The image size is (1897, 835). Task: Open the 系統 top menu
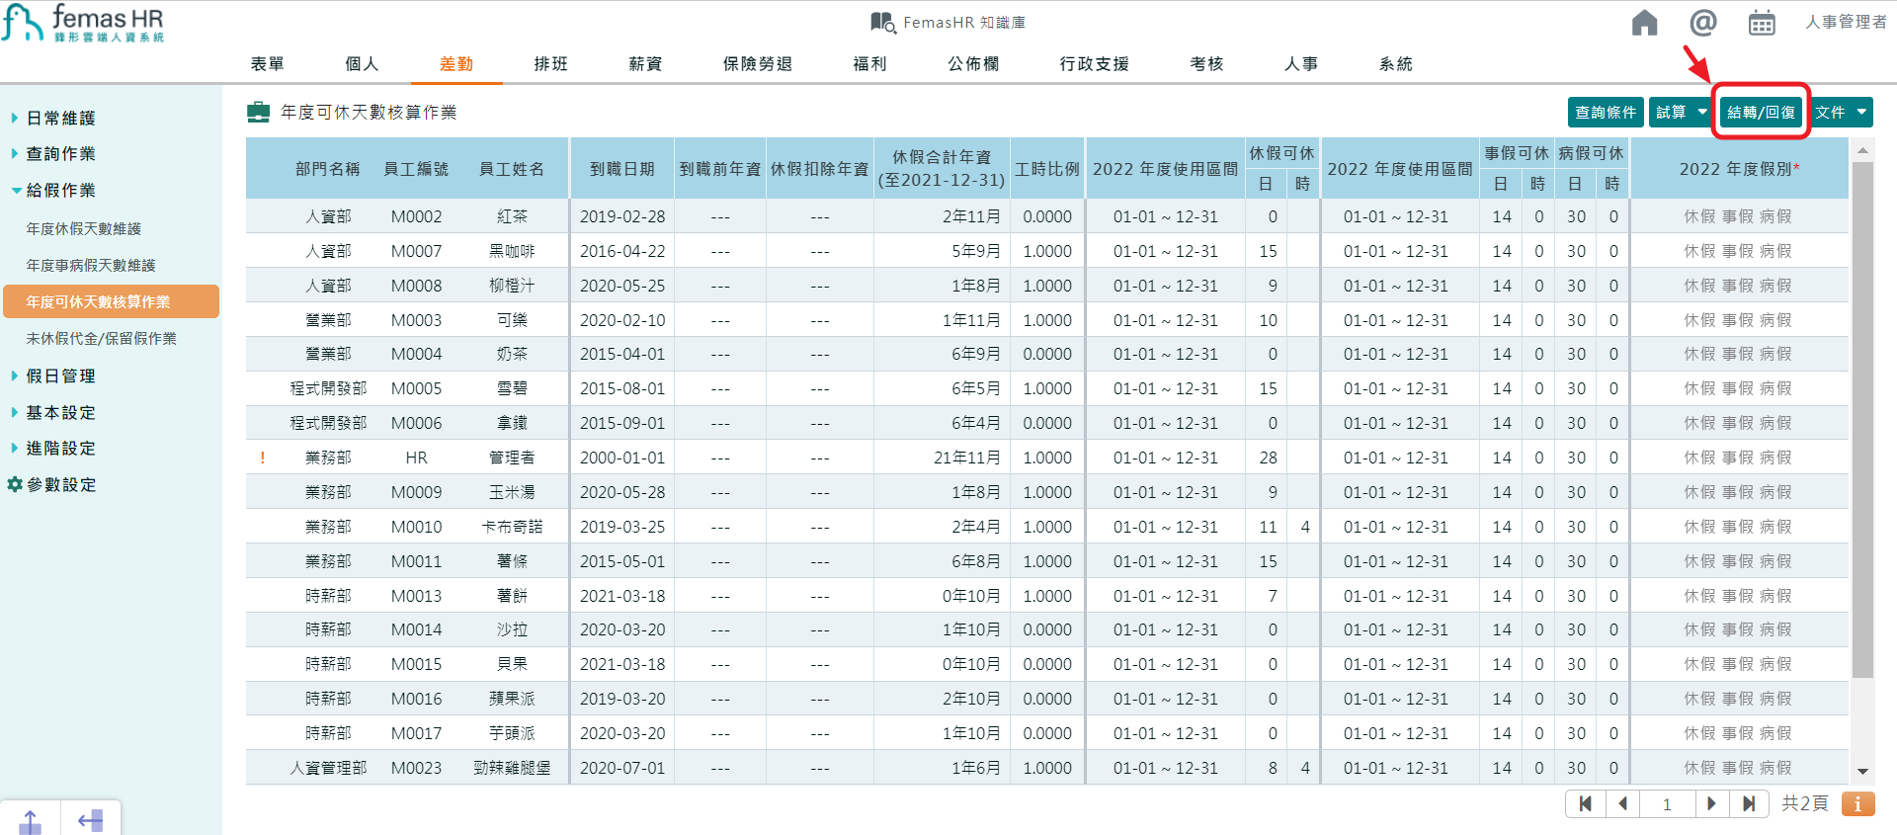point(1396,63)
